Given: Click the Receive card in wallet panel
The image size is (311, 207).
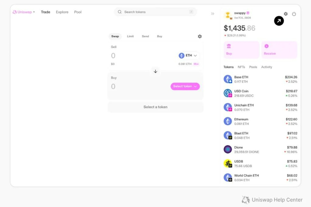Looking at the screenshot, I should (x=279, y=50).
